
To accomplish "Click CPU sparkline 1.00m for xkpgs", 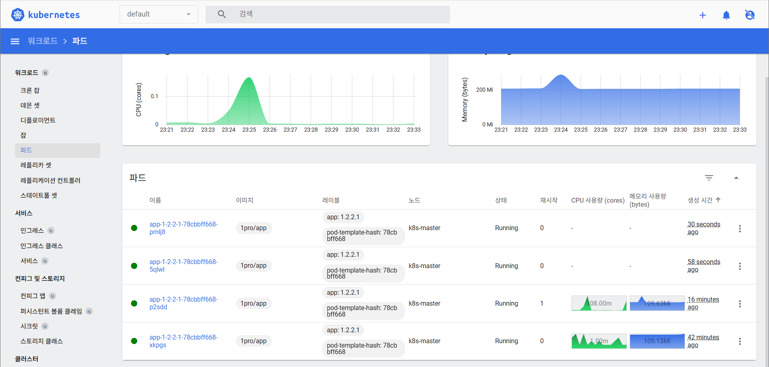I will [599, 341].
